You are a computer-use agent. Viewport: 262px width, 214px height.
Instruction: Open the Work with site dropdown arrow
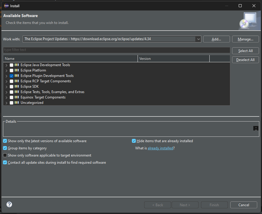198,39
